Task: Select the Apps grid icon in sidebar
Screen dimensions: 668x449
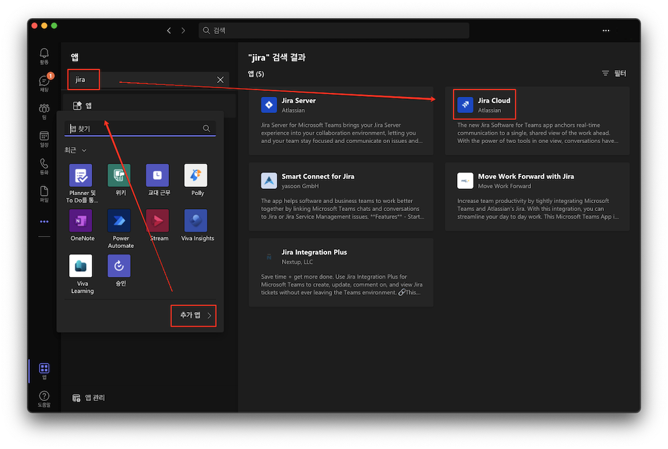Action: point(44,371)
